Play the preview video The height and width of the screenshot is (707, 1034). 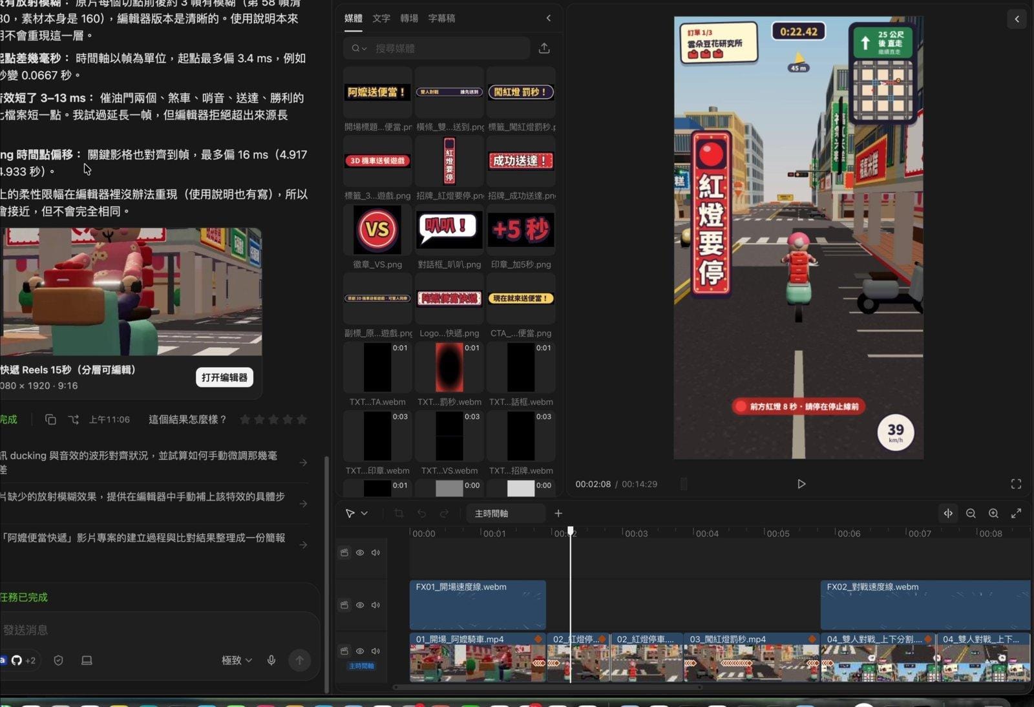point(801,484)
